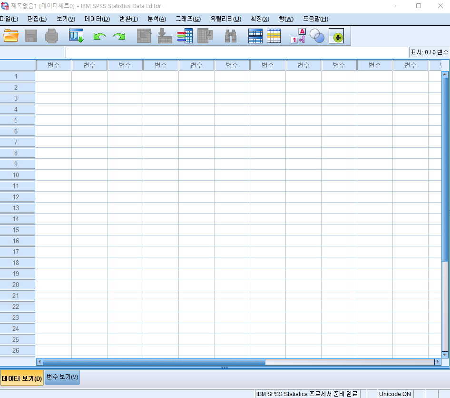Click the pane splitter dots below grid

[225, 368]
